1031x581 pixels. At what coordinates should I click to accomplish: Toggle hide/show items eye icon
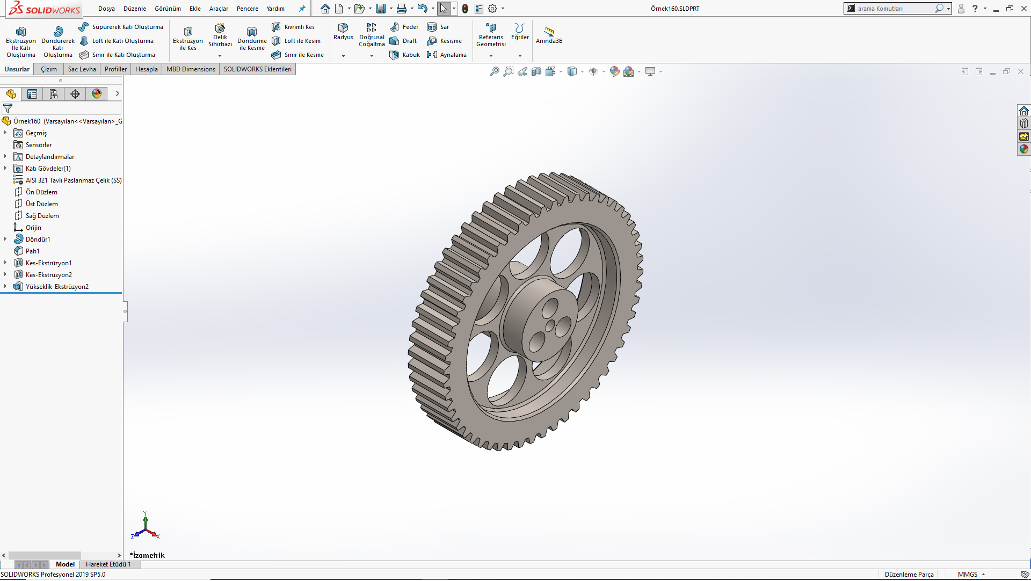(593, 71)
